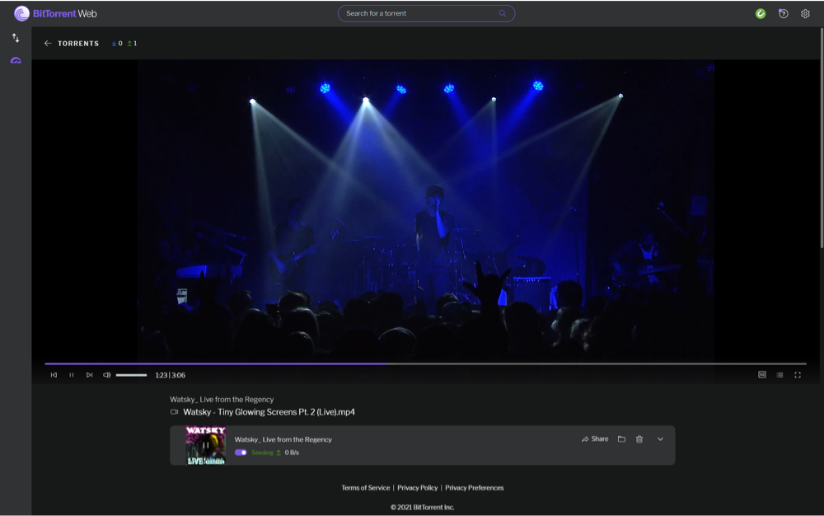Open the playlist icon in the player controls

tap(780, 374)
